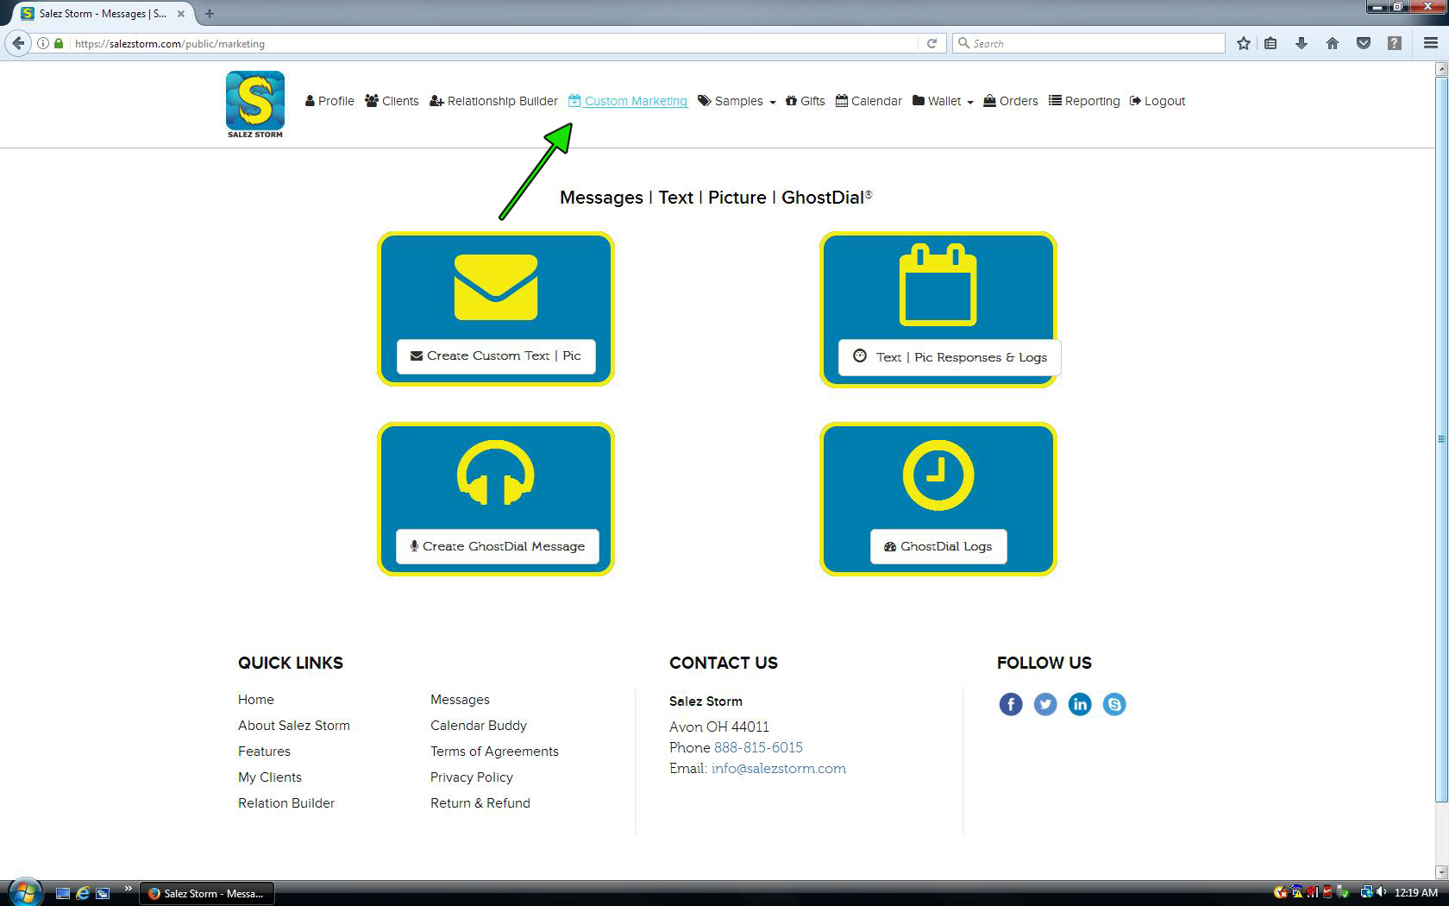Image resolution: width=1449 pixels, height=906 pixels.
Task: Go to Relationship Builder nav item
Action: tap(494, 101)
